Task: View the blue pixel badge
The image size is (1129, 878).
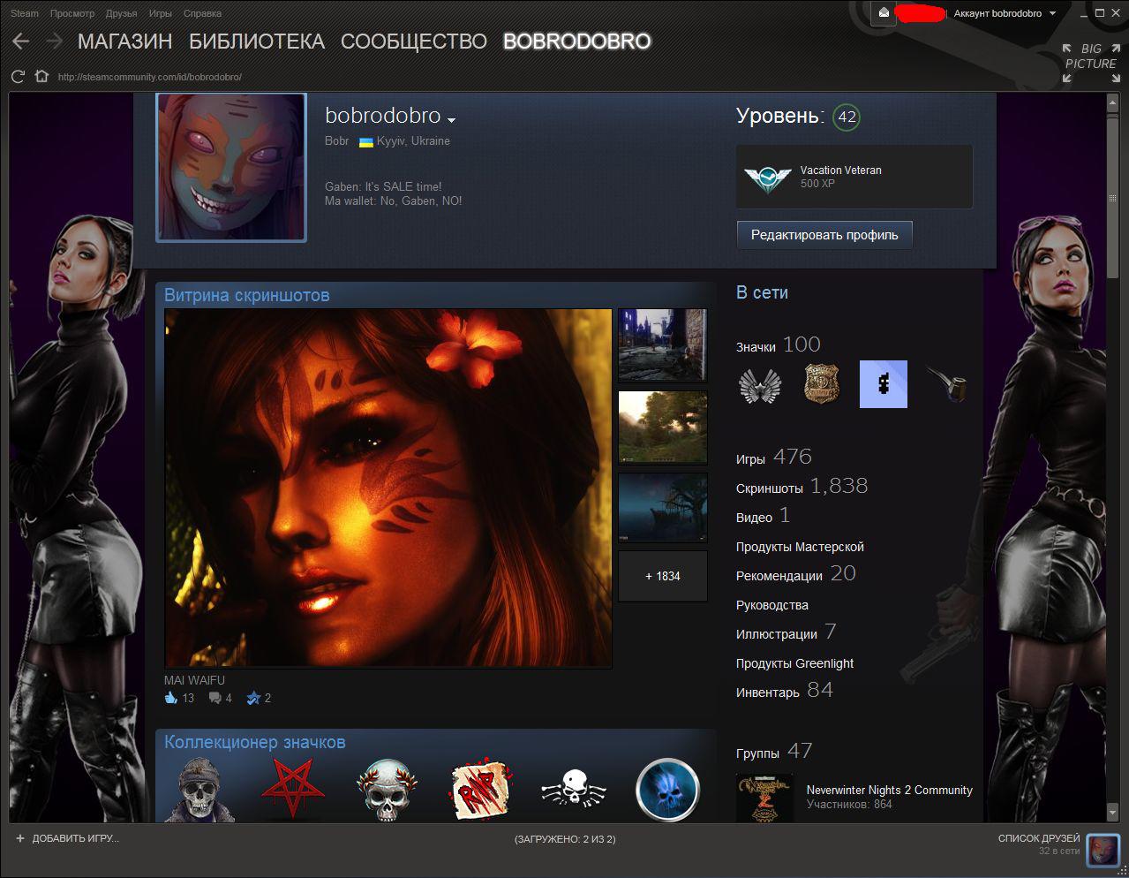Action: click(884, 385)
